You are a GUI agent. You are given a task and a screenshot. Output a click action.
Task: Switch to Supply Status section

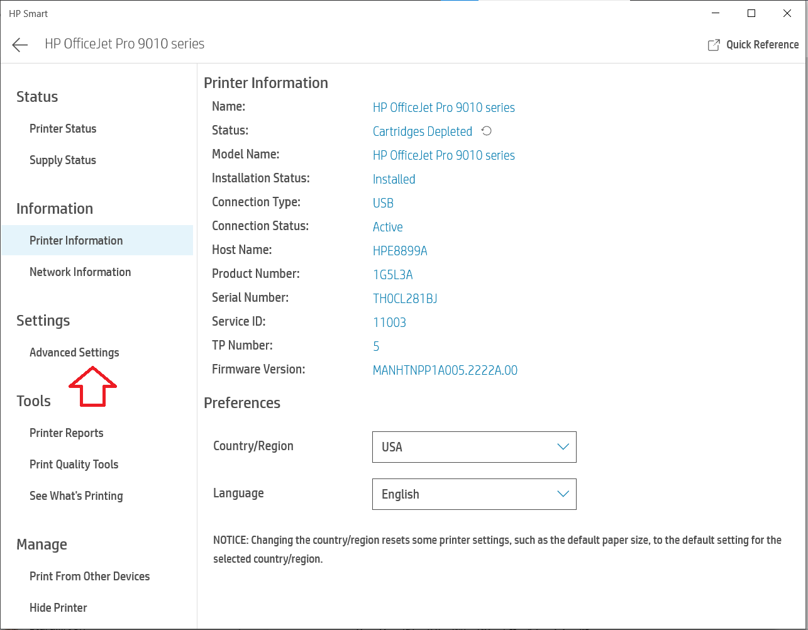tap(62, 160)
